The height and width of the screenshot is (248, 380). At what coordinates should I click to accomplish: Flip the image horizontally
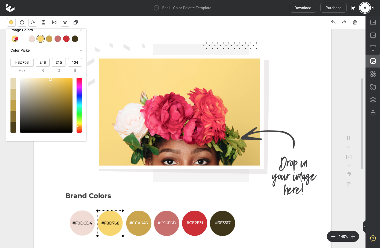(54, 22)
